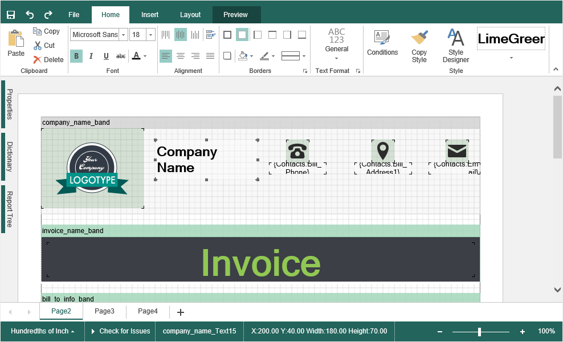Click the Copy Style brush icon
Image resolution: width=563 pixels, height=342 pixels.
pos(419,39)
